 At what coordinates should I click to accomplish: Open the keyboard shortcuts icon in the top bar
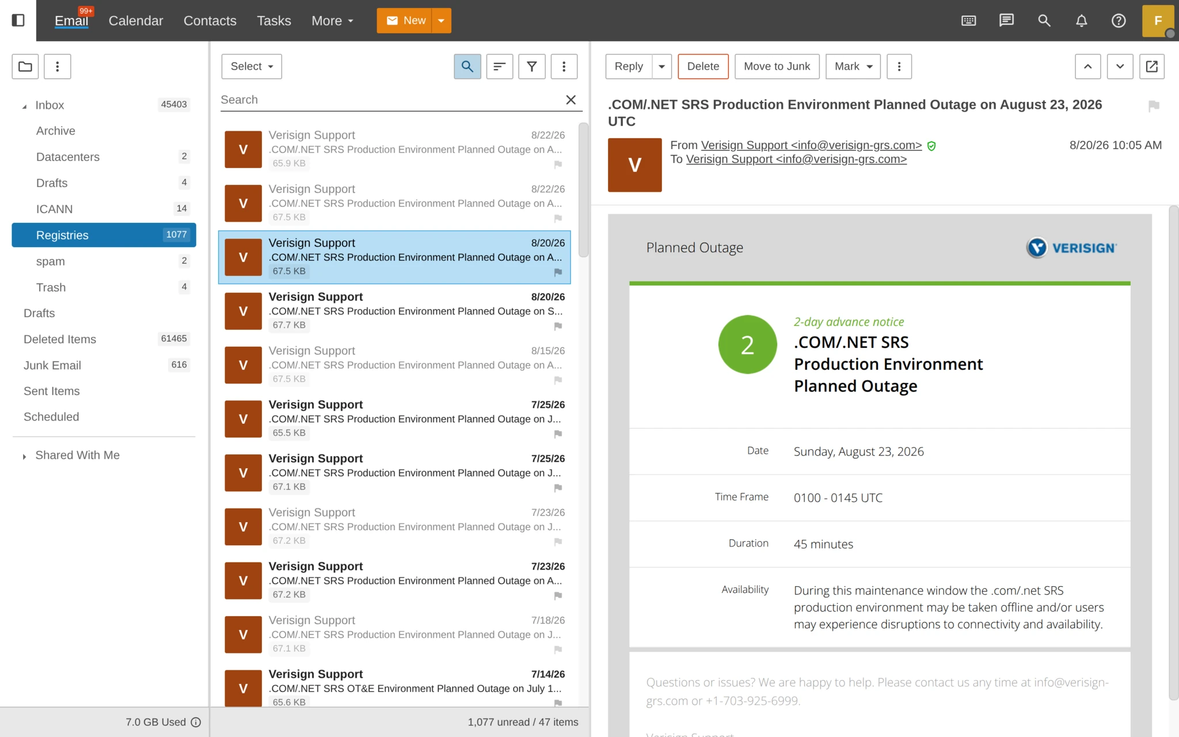[x=969, y=21]
